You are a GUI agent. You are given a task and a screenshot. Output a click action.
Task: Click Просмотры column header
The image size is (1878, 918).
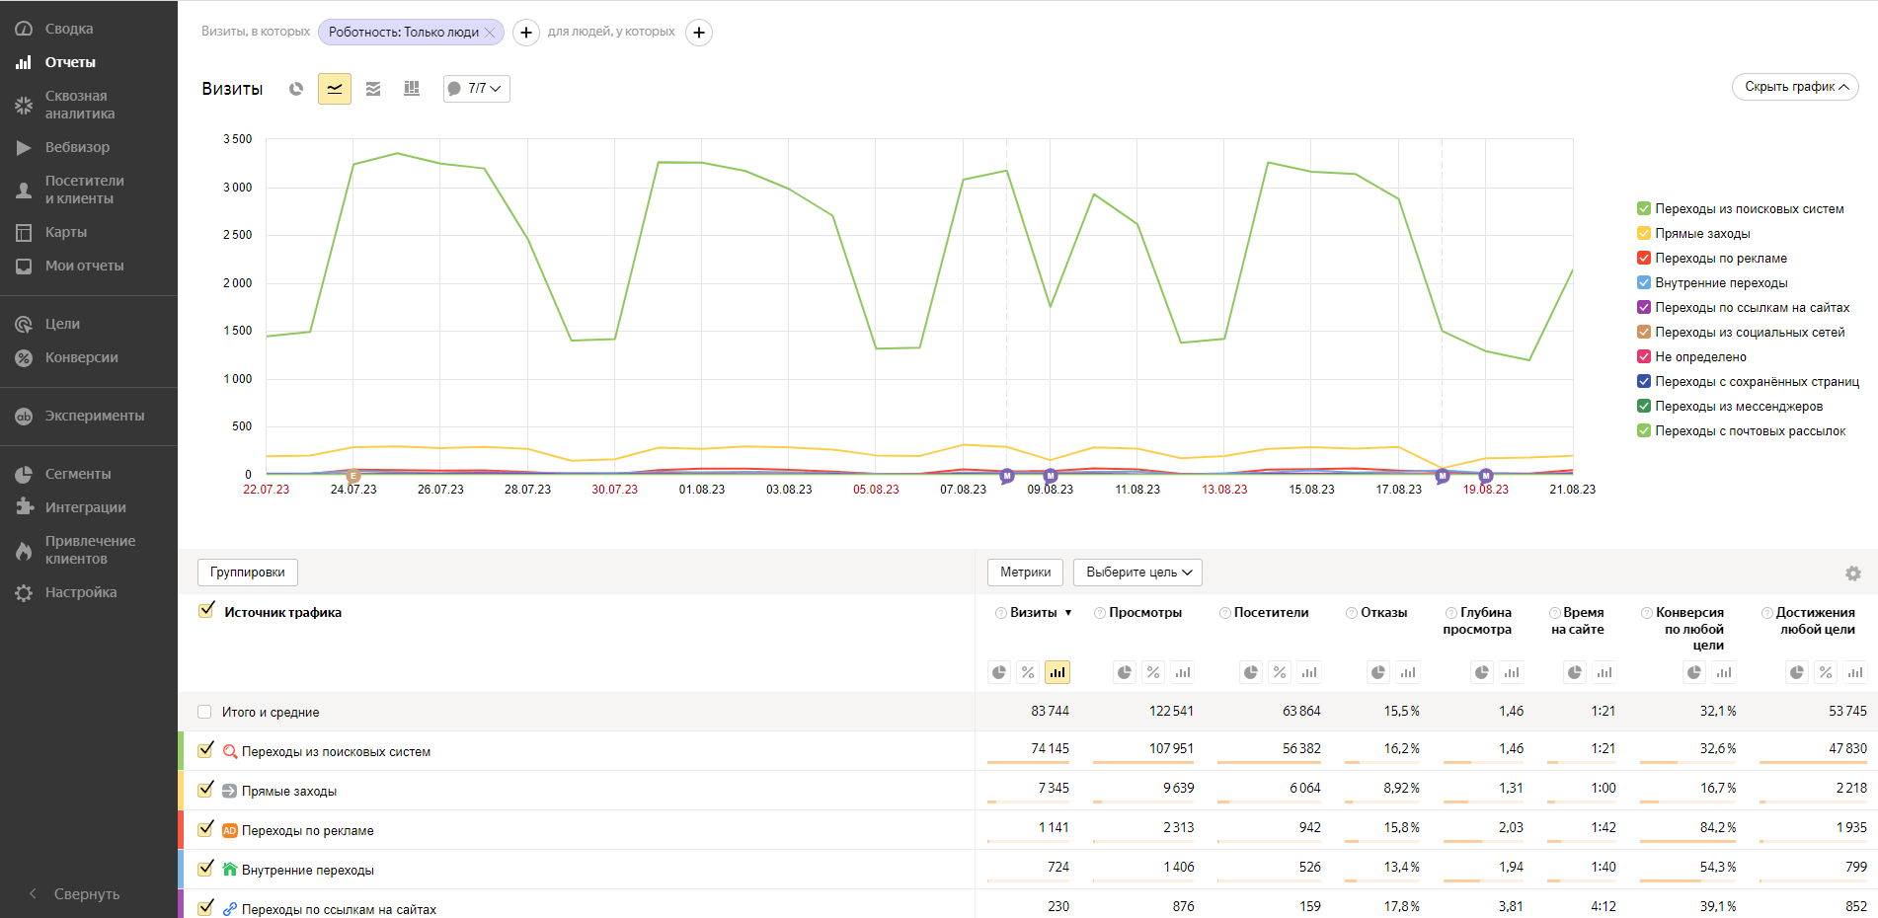[x=1145, y=613]
